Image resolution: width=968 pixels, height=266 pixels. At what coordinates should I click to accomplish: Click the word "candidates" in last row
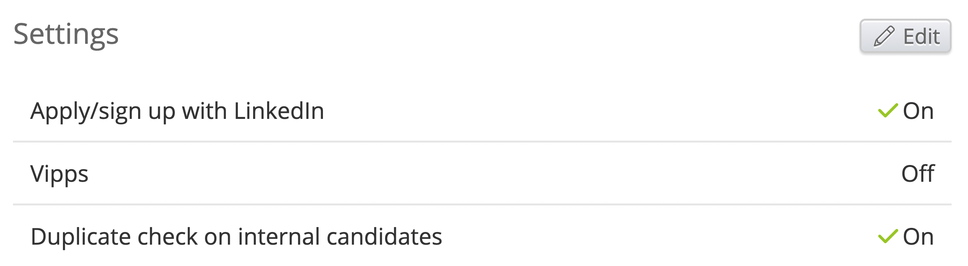coord(384,236)
